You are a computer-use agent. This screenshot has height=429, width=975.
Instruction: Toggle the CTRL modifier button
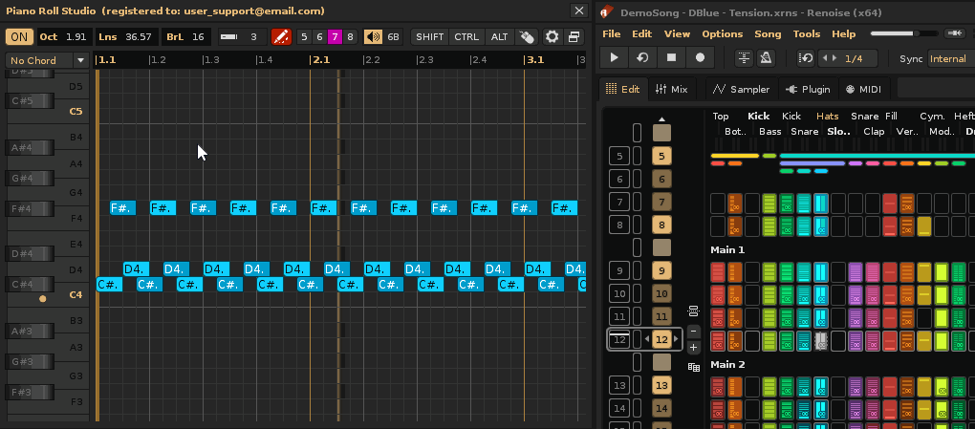point(466,37)
